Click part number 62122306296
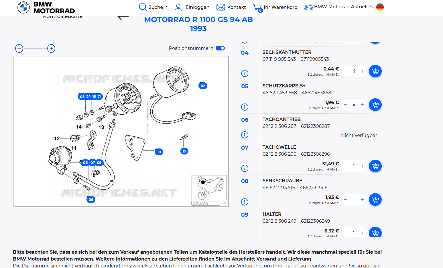Screen dimensions: 443x268 coord(315,154)
